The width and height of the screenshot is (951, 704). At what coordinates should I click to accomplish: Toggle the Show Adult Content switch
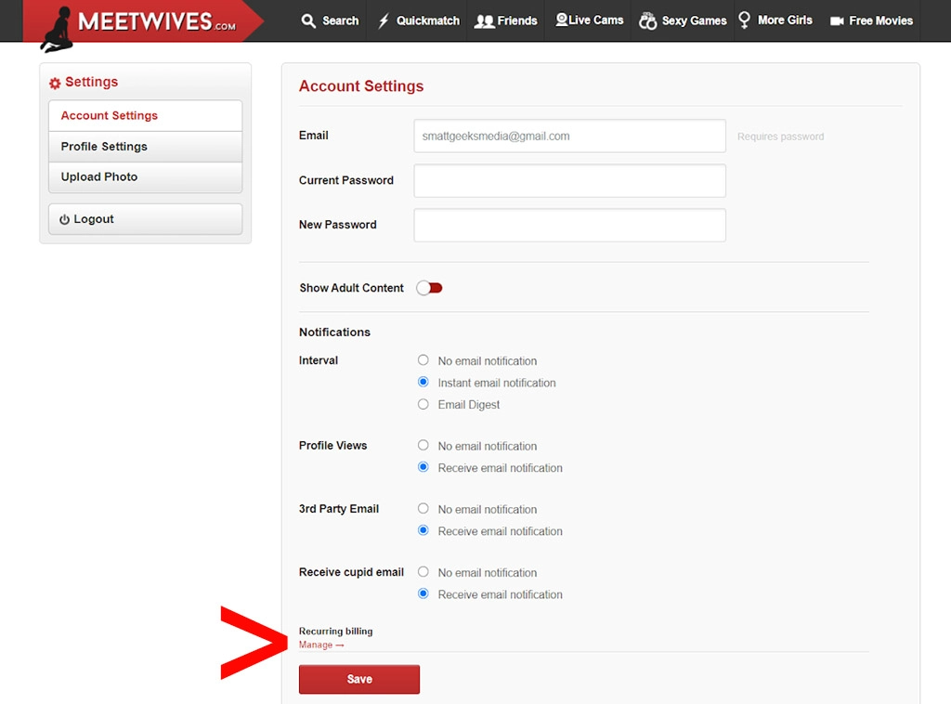429,288
